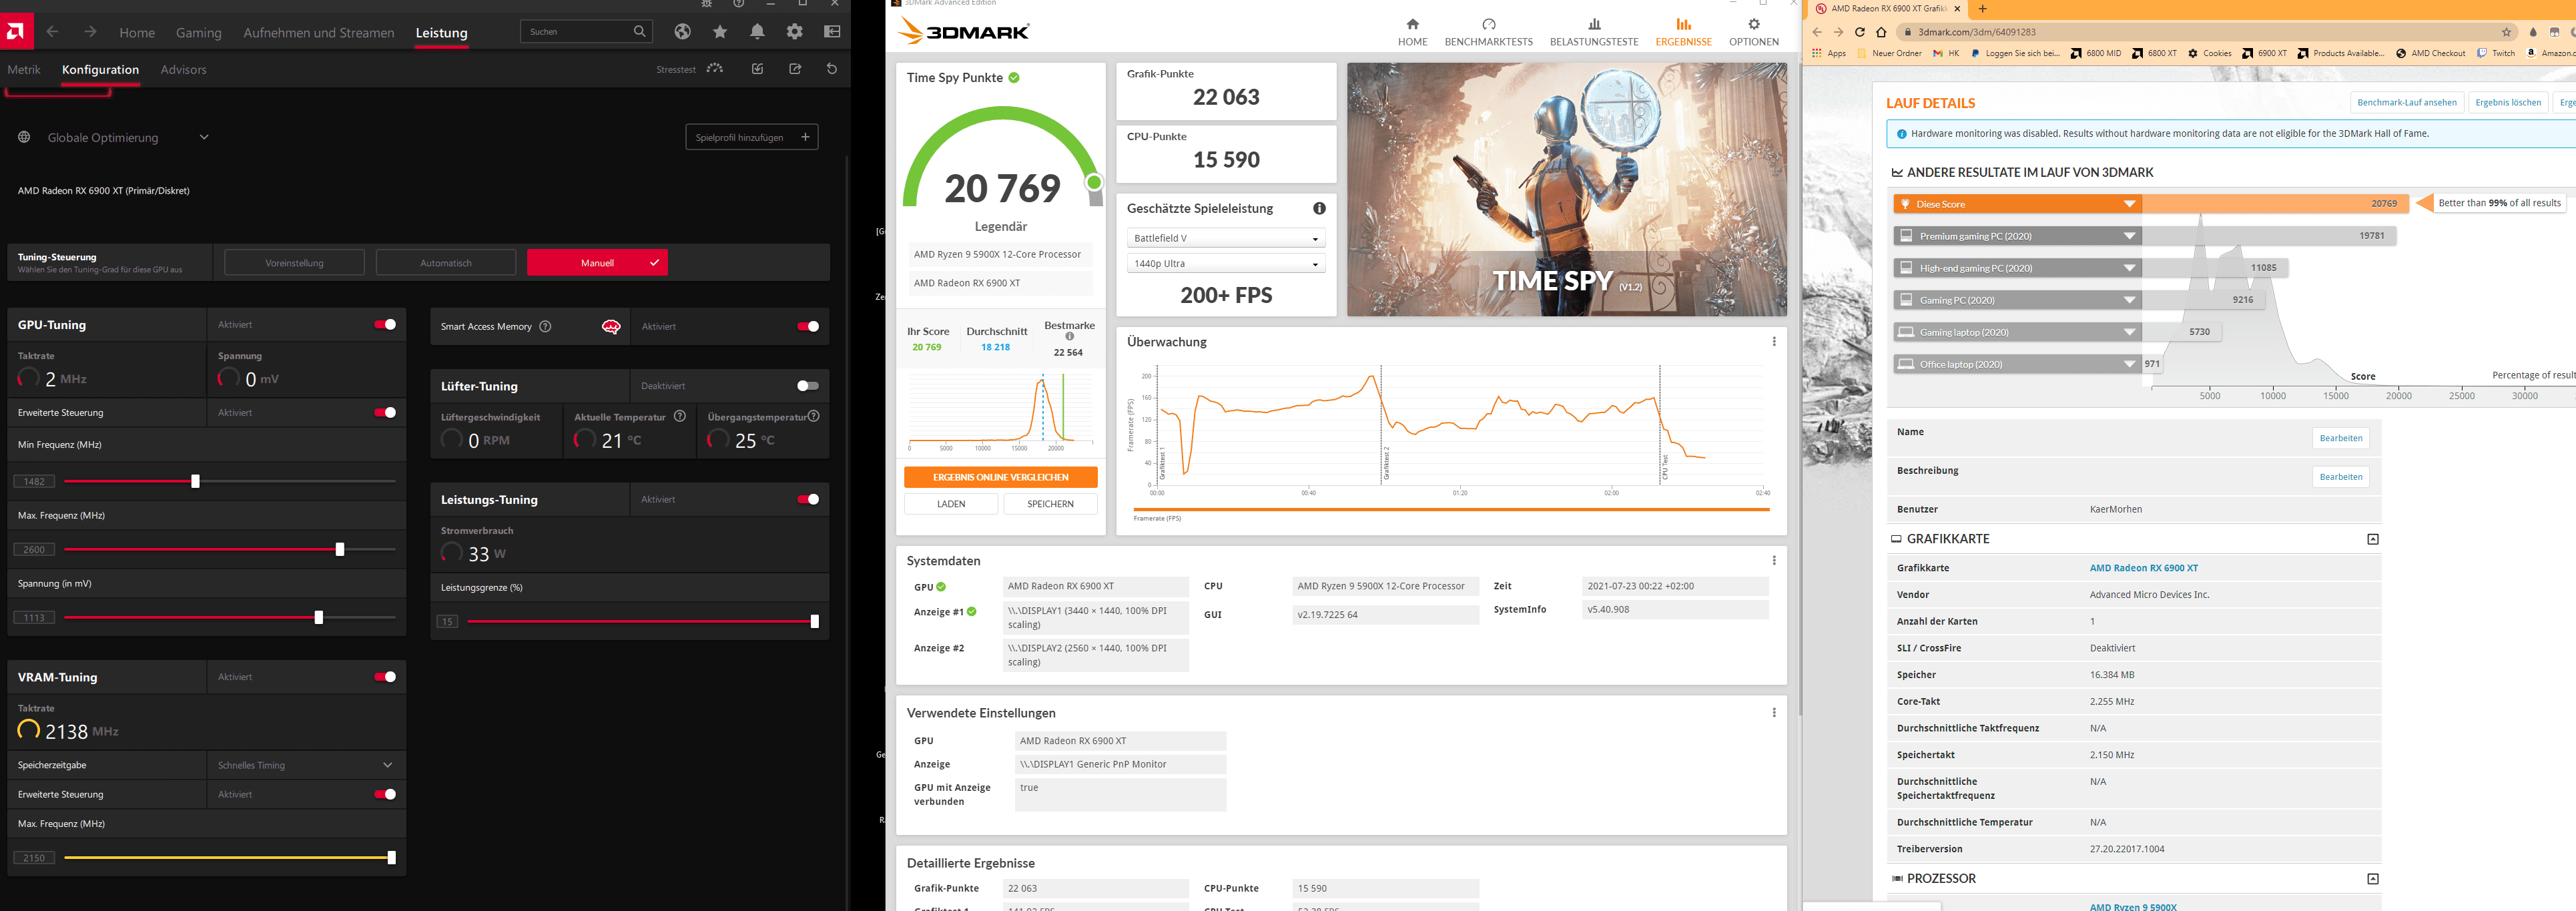This screenshot has height=911, width=2576.
Task: Open Speicherzeitgabe Schnelles Timing dropdown
Action: coord(306,765)
